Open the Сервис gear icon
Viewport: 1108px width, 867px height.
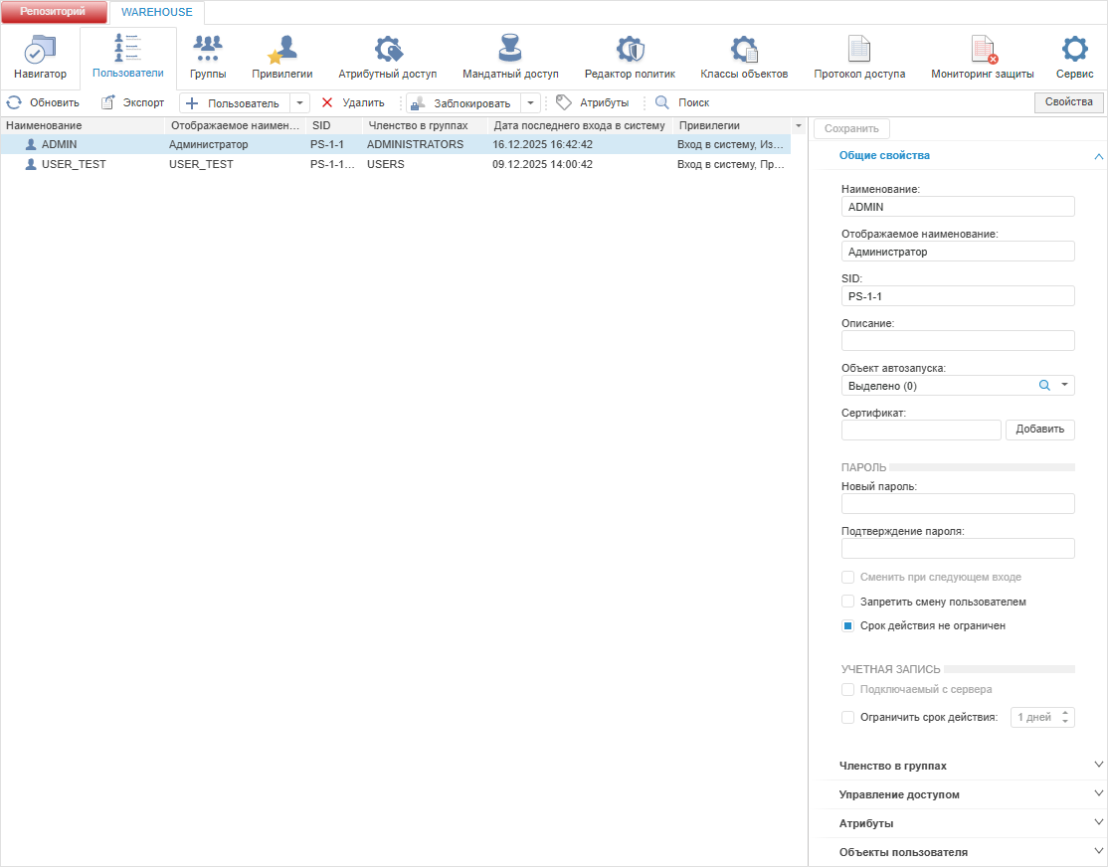coord(1075,49)
